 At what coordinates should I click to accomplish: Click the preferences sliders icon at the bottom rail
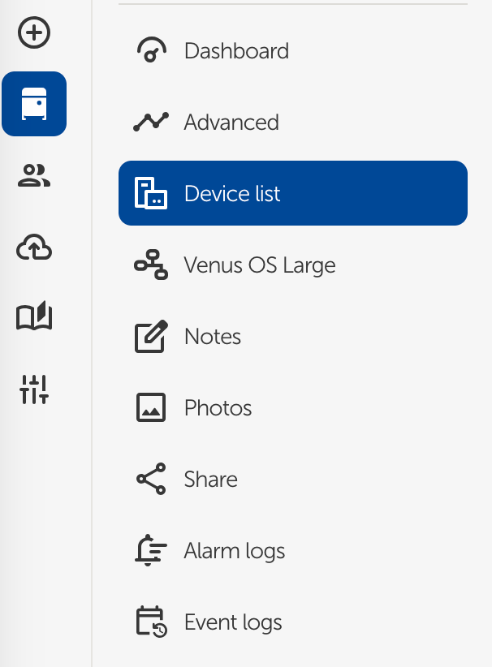pyautogui.click(x=34, y=388)
